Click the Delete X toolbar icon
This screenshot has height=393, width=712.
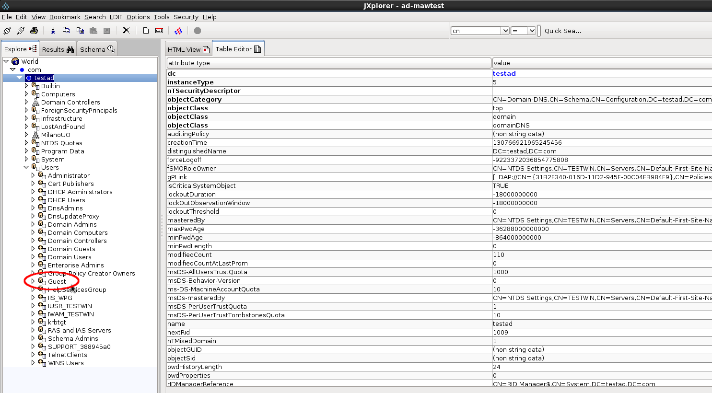126,31
